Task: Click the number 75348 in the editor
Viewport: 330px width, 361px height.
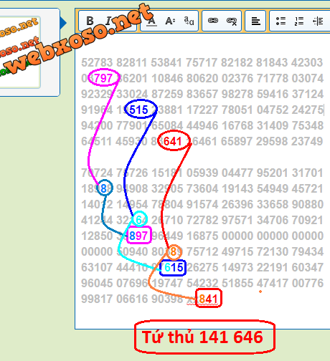Action: click(308, 125)
